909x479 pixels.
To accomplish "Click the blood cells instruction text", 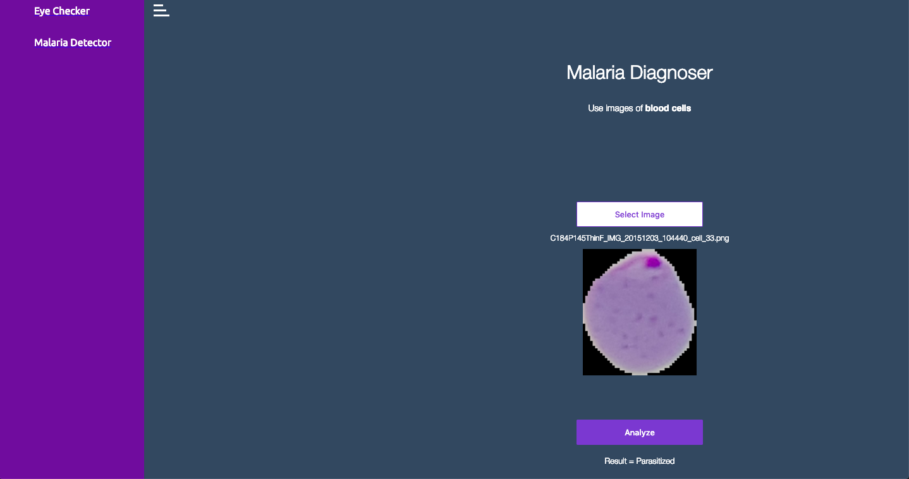I will 639,108.
